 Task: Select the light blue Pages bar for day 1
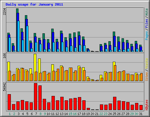pyautogui.click(x=10, y=44)
